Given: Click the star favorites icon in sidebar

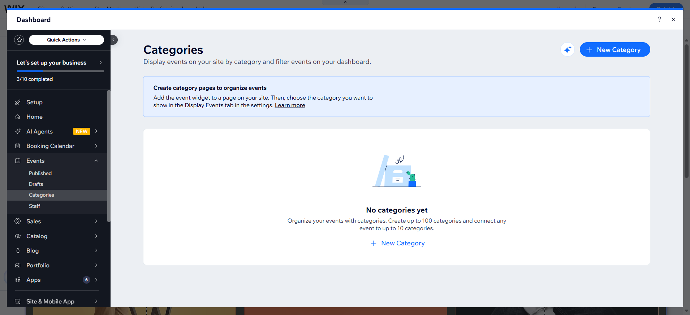Looking at the screenshot, I should pos(19,40).
